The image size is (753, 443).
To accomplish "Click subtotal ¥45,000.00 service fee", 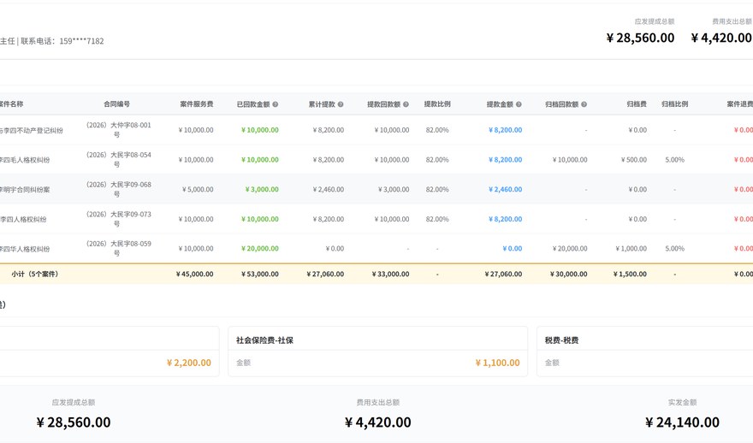I will pos(194,274).
